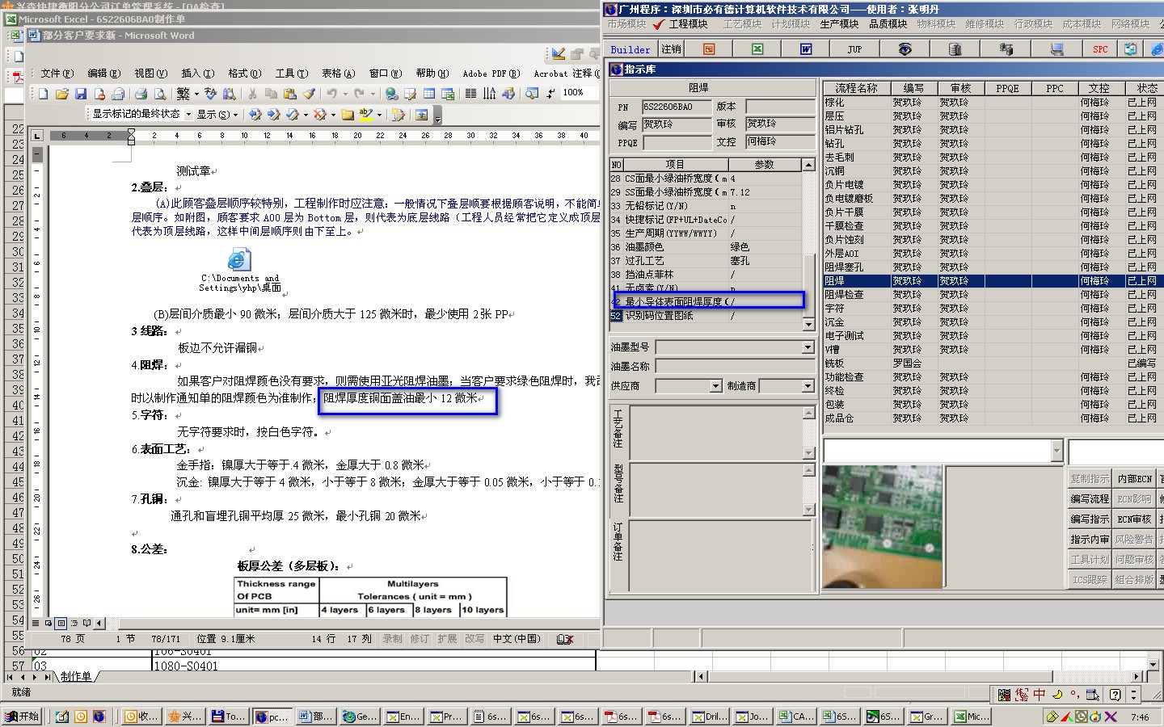
Task: Click the Traditional Chinese '繁' conversion icon
Action: click(183, 94)
